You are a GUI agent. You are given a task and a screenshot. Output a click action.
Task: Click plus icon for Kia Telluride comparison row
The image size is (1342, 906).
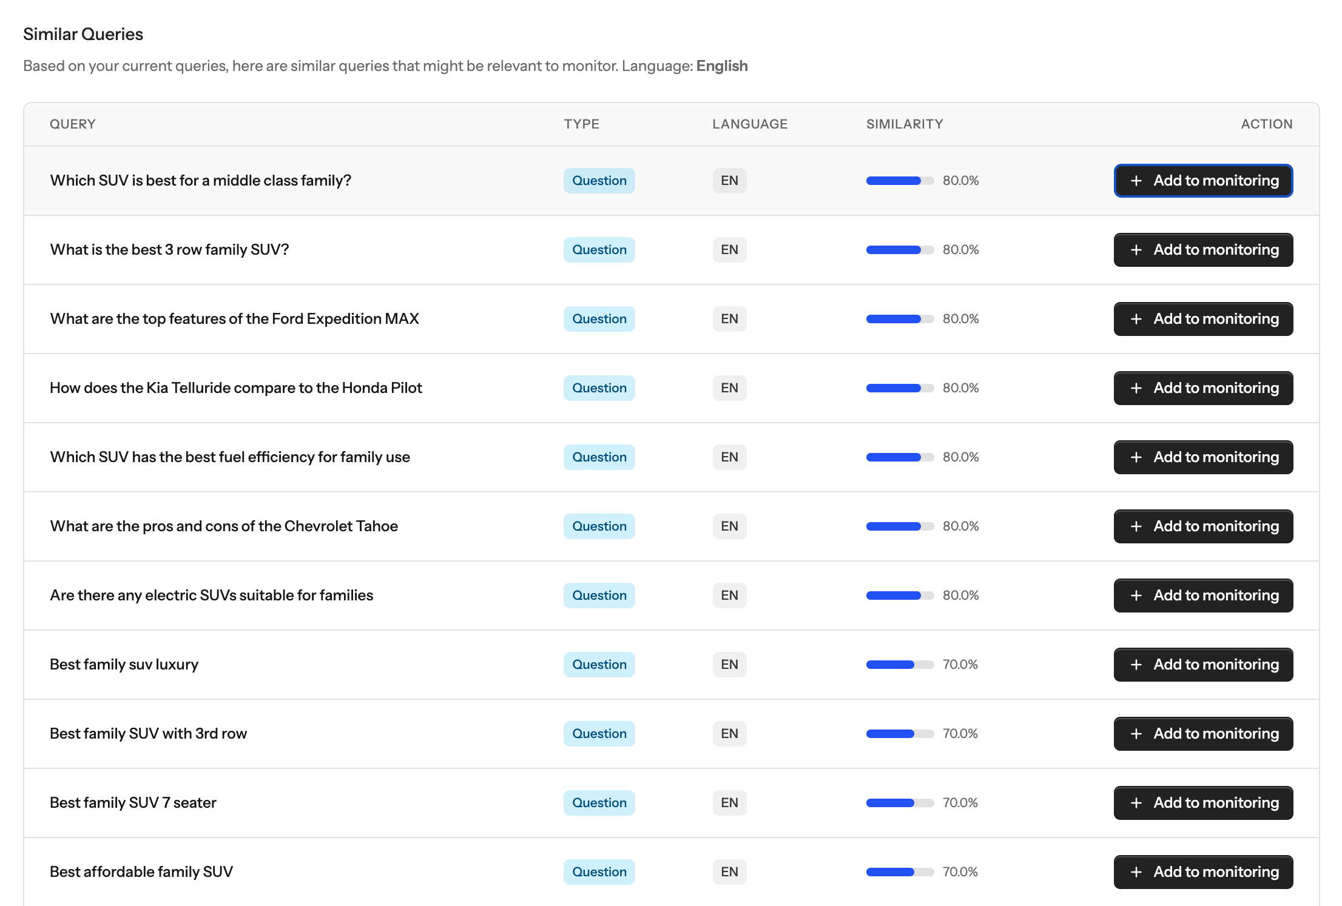pyautogui.click(x=1136, y=388)
